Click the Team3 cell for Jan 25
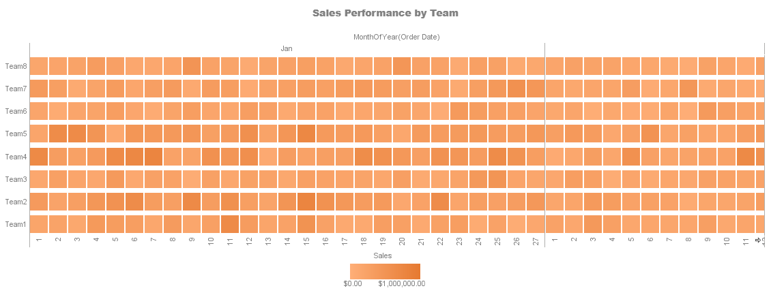The width and height of the screenshot is (771, 295). point(497,179)
